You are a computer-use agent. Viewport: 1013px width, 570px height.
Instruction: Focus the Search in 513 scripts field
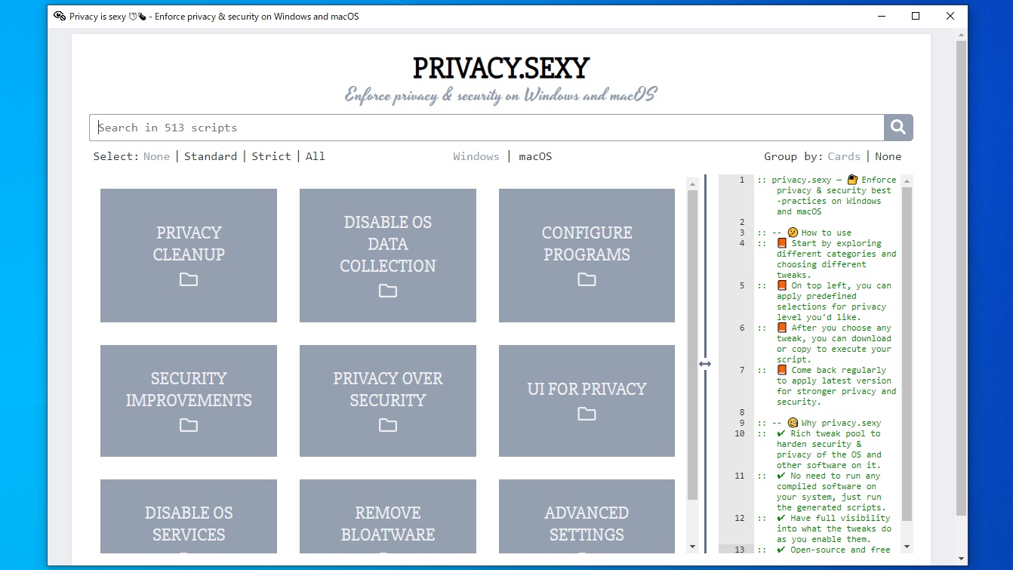click(x=487, y=128)
